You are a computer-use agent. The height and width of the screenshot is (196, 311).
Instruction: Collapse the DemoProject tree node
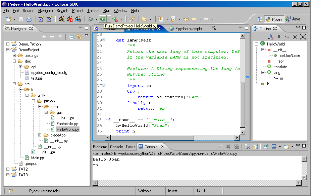8,50
